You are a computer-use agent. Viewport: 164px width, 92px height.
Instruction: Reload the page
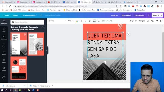pyautogui.click(x=10, y=6)
